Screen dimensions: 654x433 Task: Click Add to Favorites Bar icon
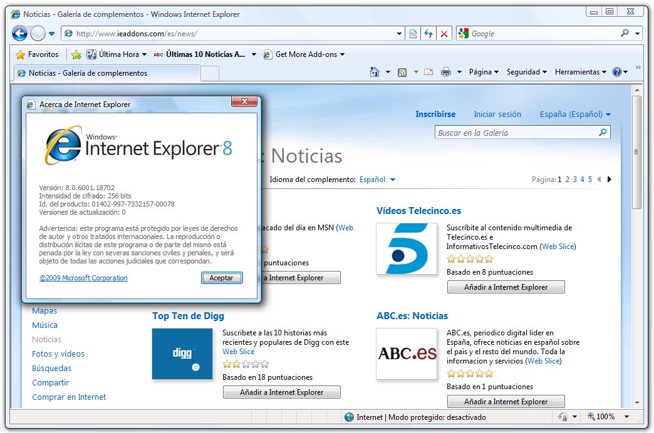coord(76,54)
